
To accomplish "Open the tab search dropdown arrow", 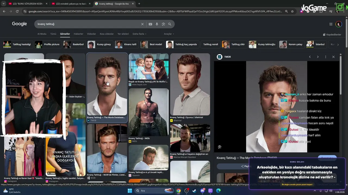I will [x=4, y=4].
